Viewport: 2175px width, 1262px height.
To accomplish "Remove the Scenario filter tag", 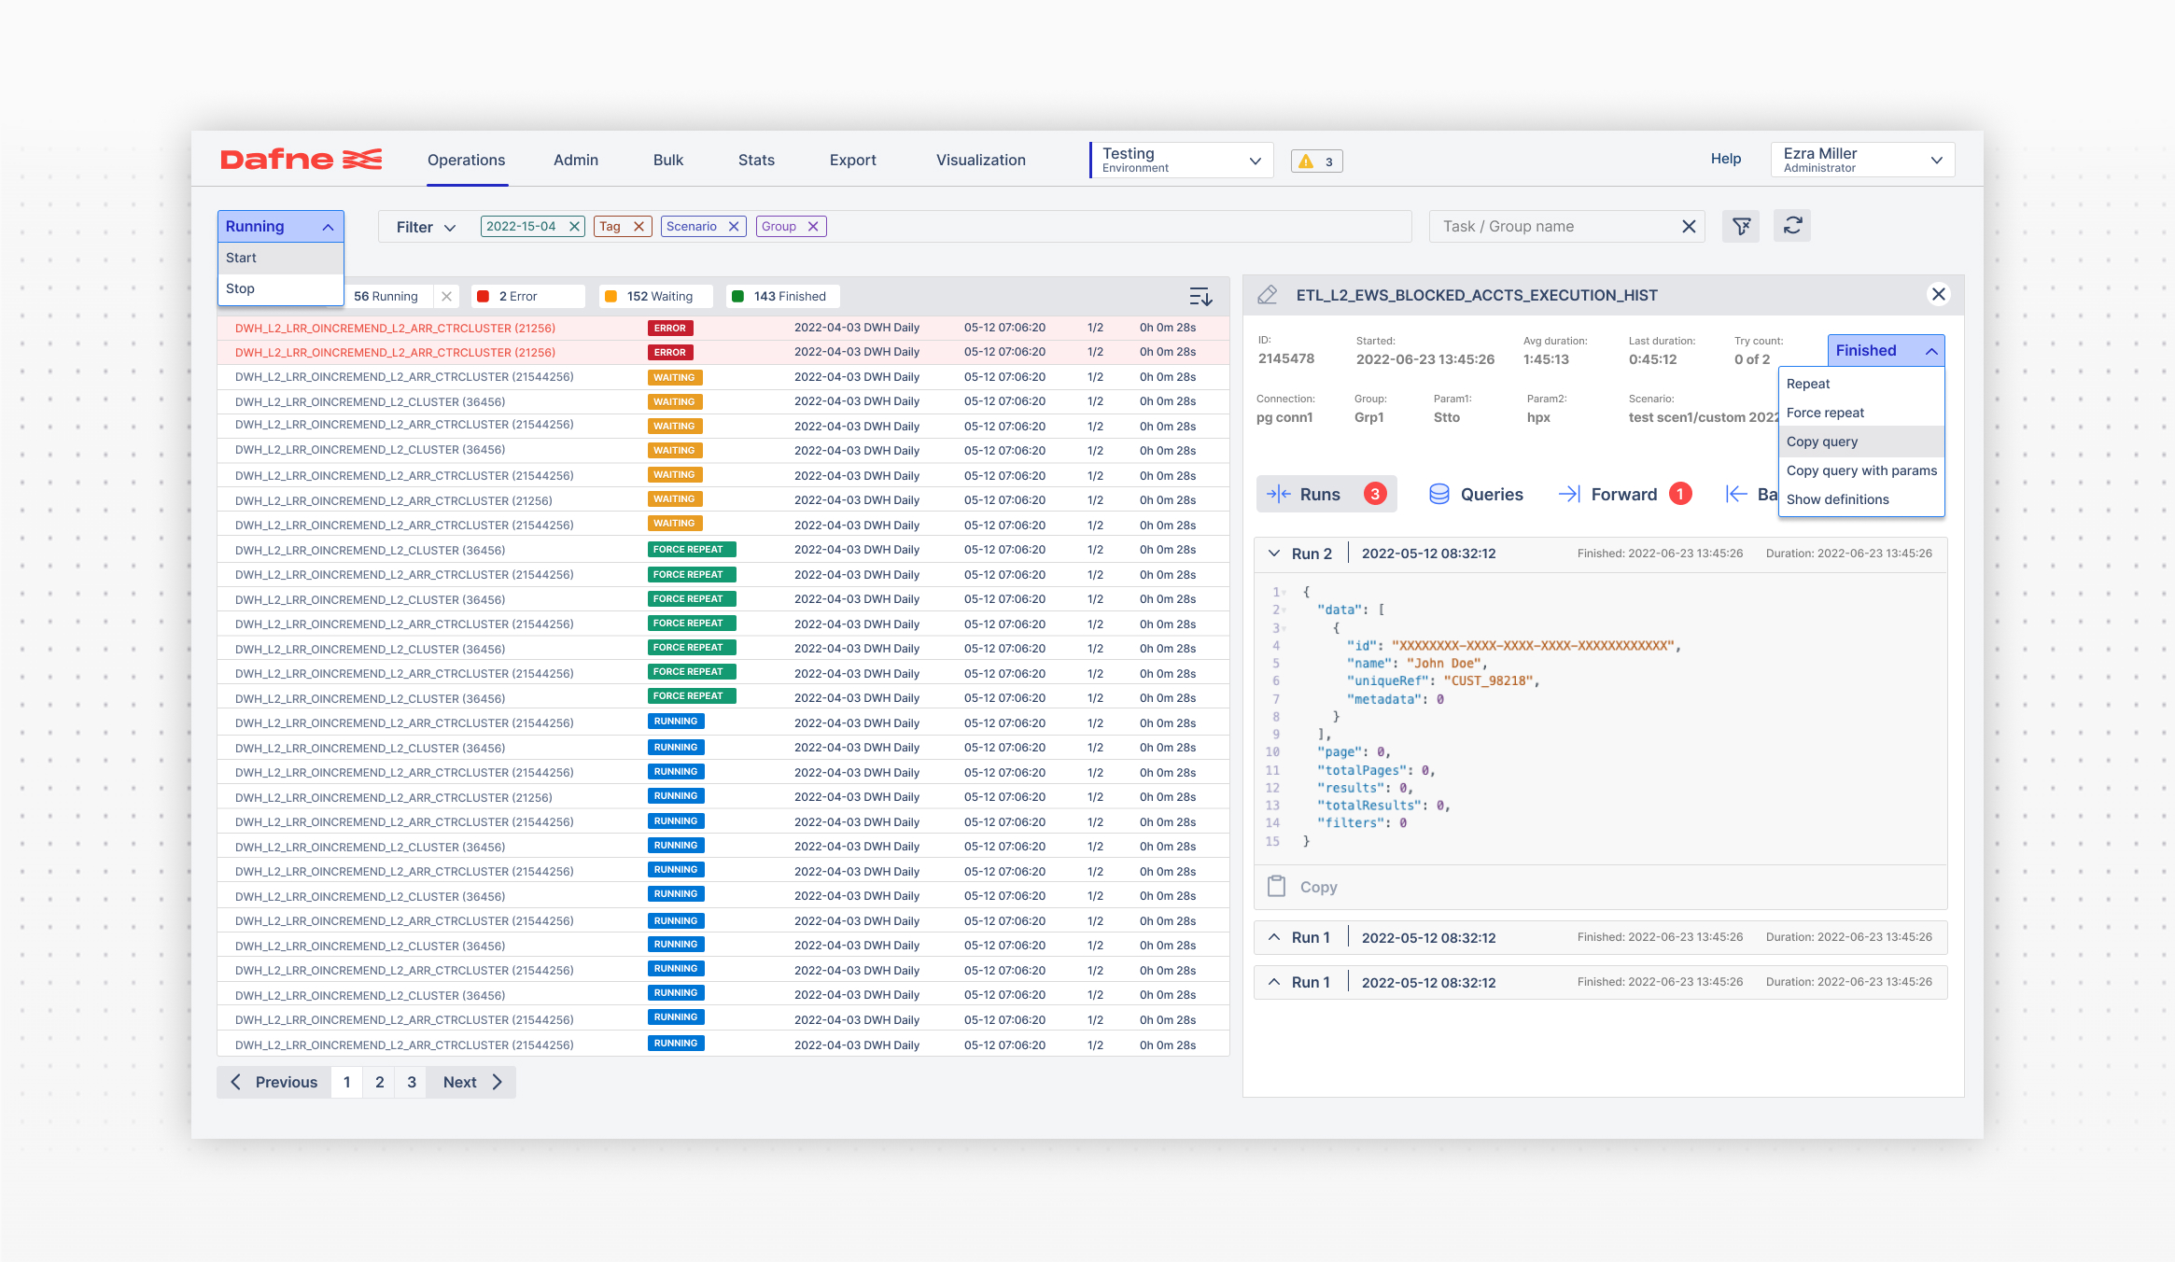I will coord(734,227).
